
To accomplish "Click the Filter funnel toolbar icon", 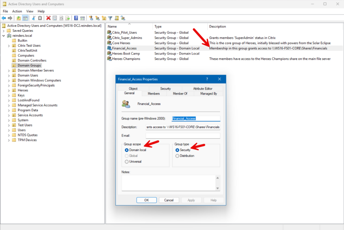I will pos(110,18).
